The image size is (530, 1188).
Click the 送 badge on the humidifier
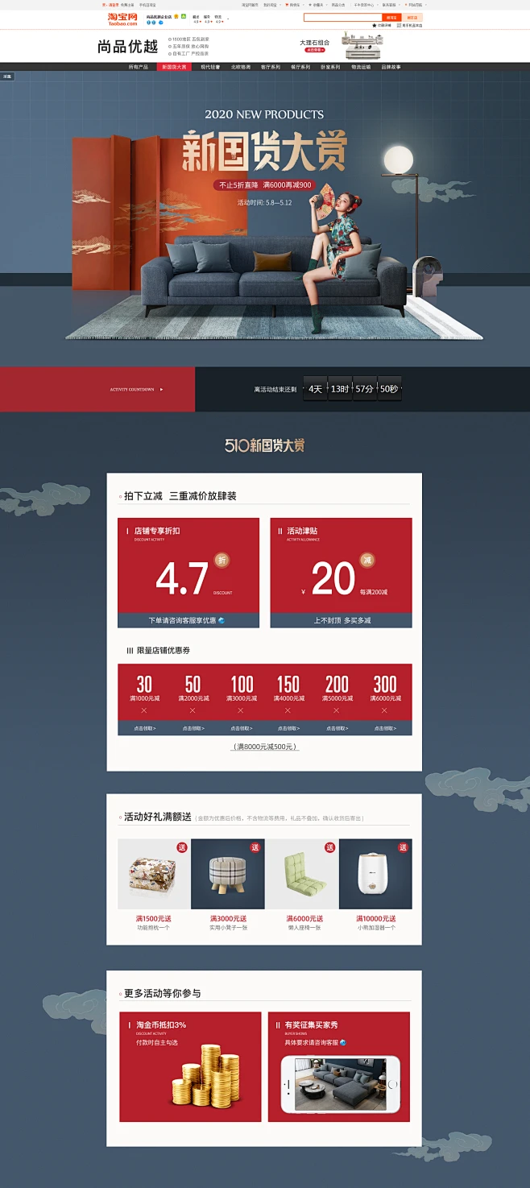click(x=403, y=847)
